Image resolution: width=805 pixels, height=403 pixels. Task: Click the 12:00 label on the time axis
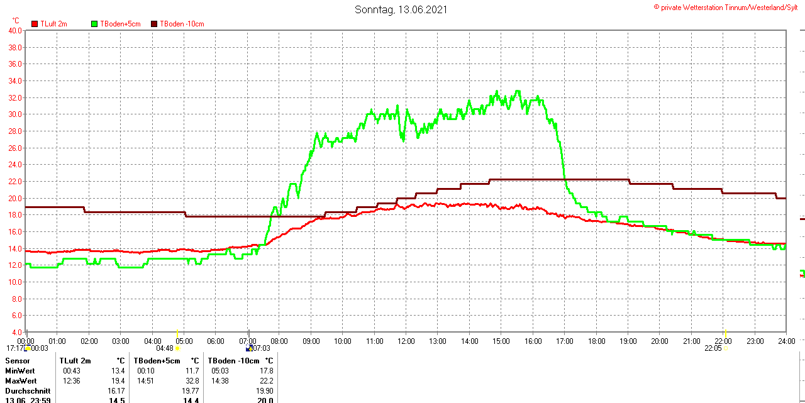point(406,341)
